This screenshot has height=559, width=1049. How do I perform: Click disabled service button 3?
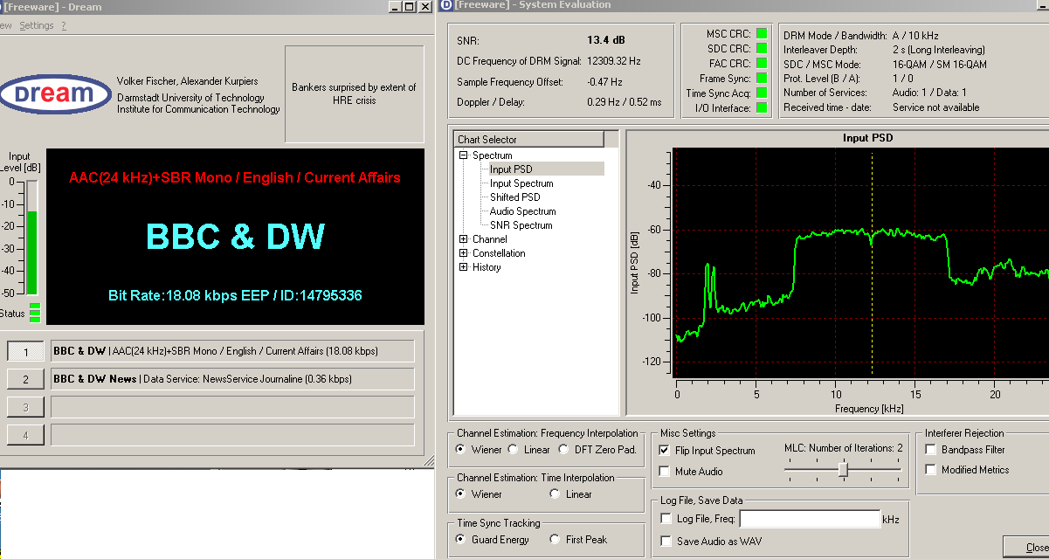point(26,408)
